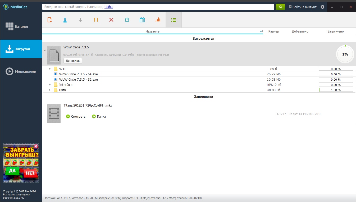This screenshot has height=202, width=356.
Task: Click Войти в аккаунт
Action: pos(303,7)
